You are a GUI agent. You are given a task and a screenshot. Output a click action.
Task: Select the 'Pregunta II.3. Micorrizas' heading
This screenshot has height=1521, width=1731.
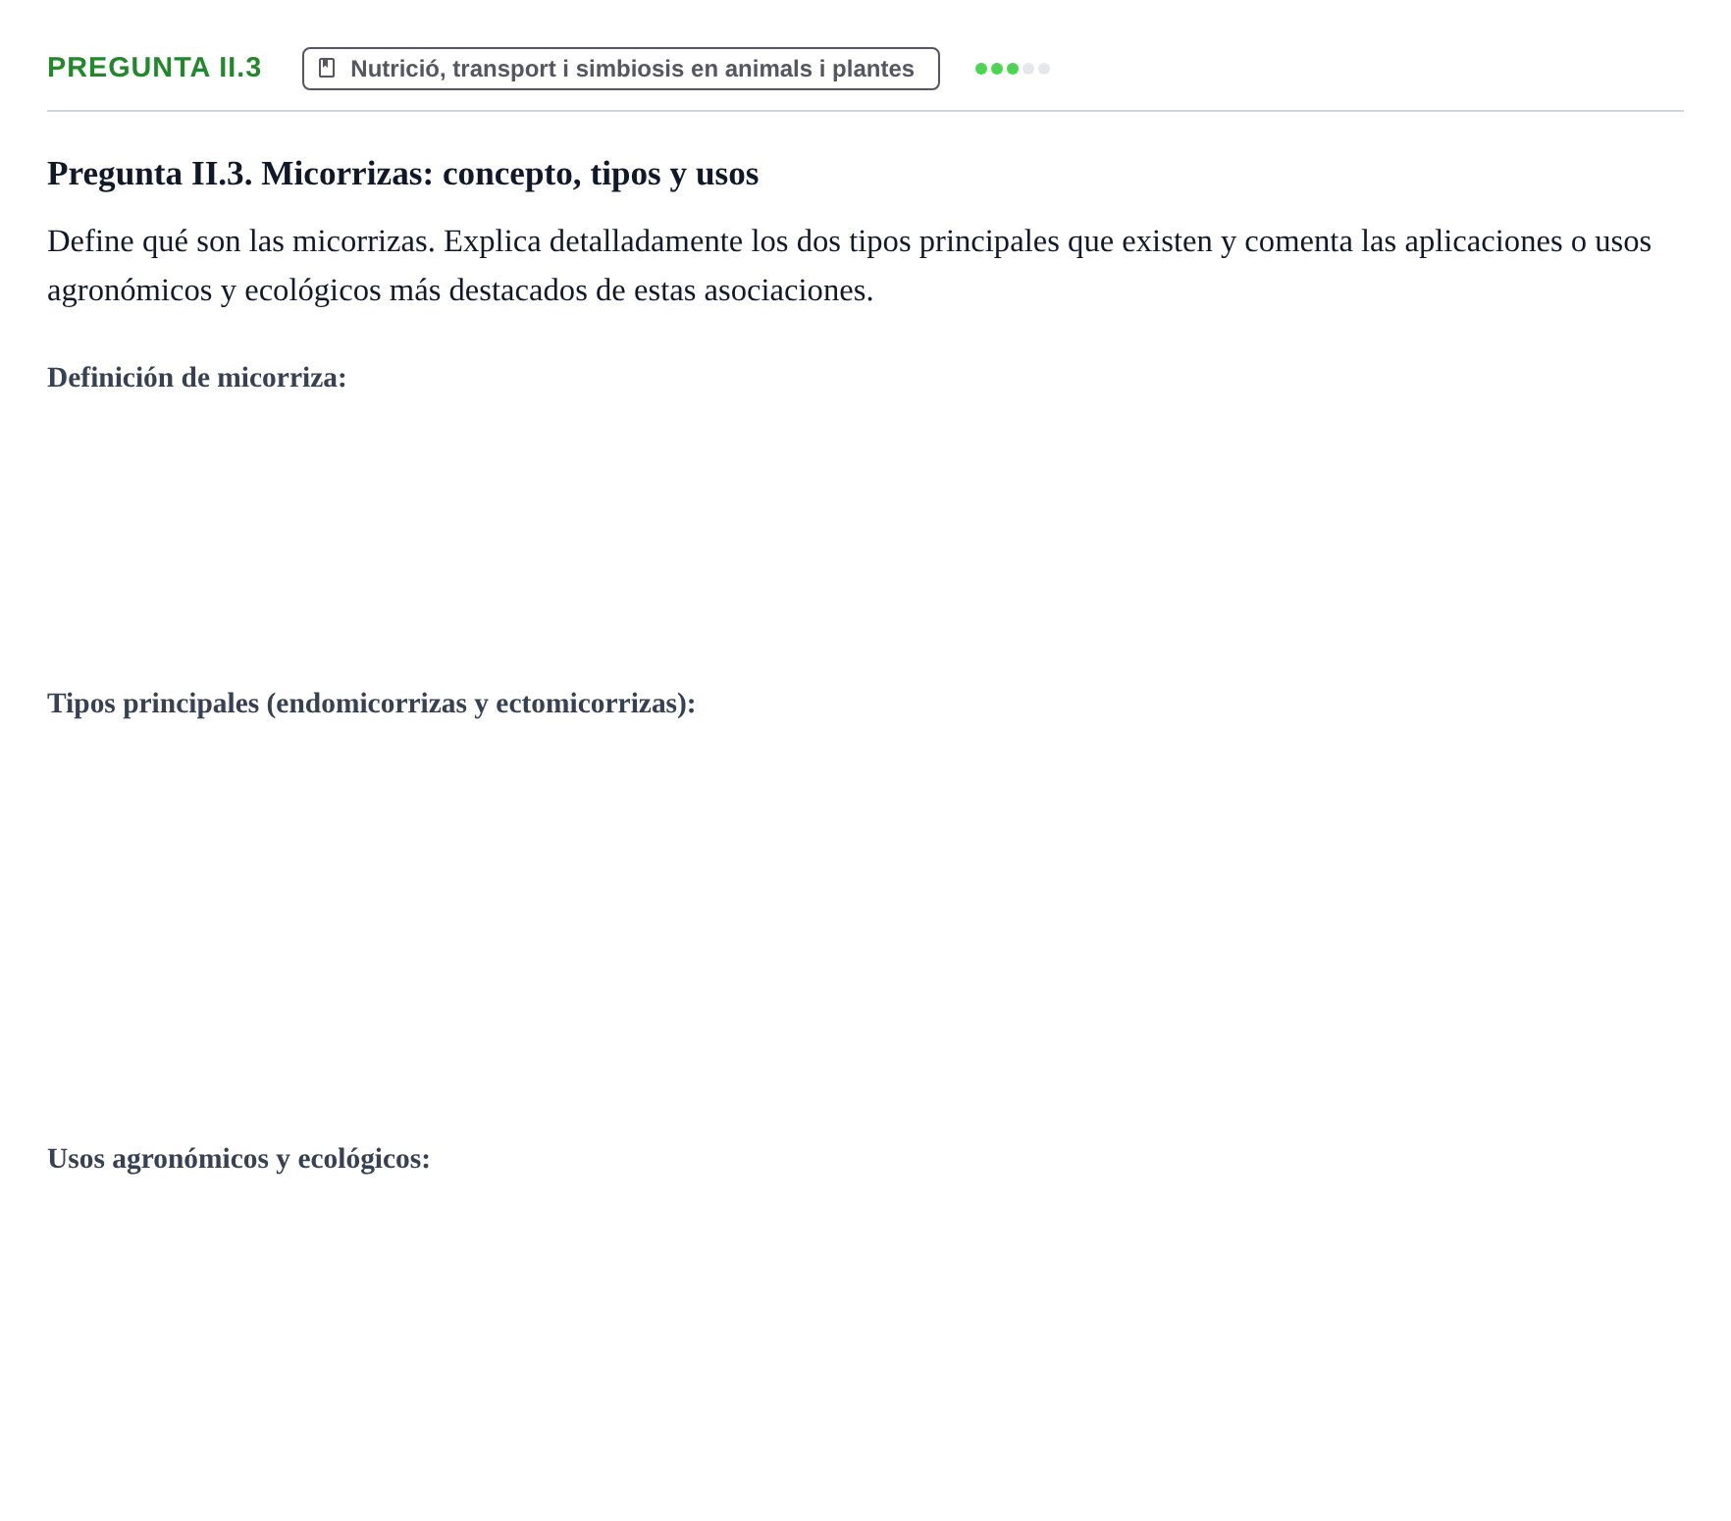[x=402, y=174]
